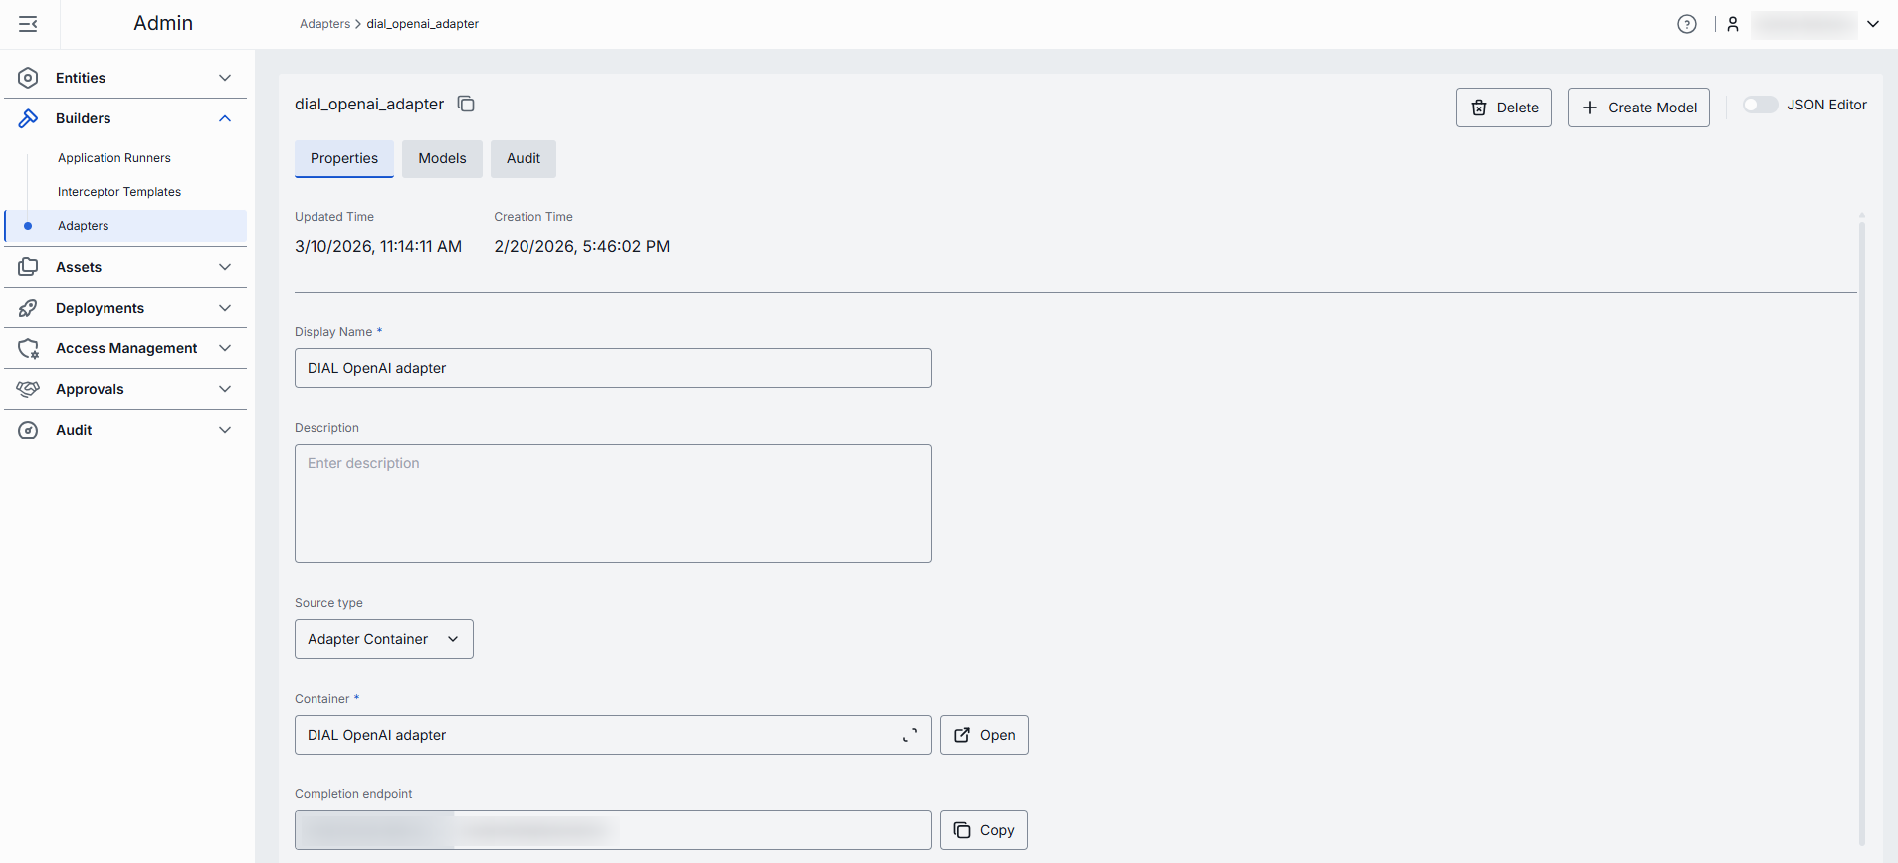The image size is (1898, 863).
Task: Click the Deployments rocket icon
Action: 28,308
